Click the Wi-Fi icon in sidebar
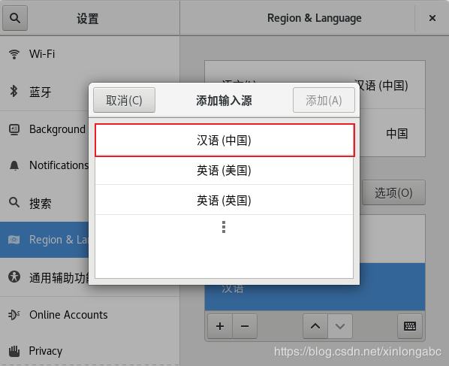 14,54
